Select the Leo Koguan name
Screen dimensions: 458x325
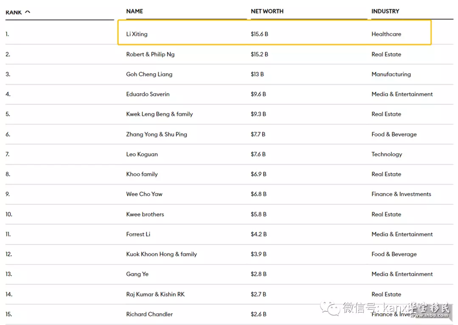point(142,154)
